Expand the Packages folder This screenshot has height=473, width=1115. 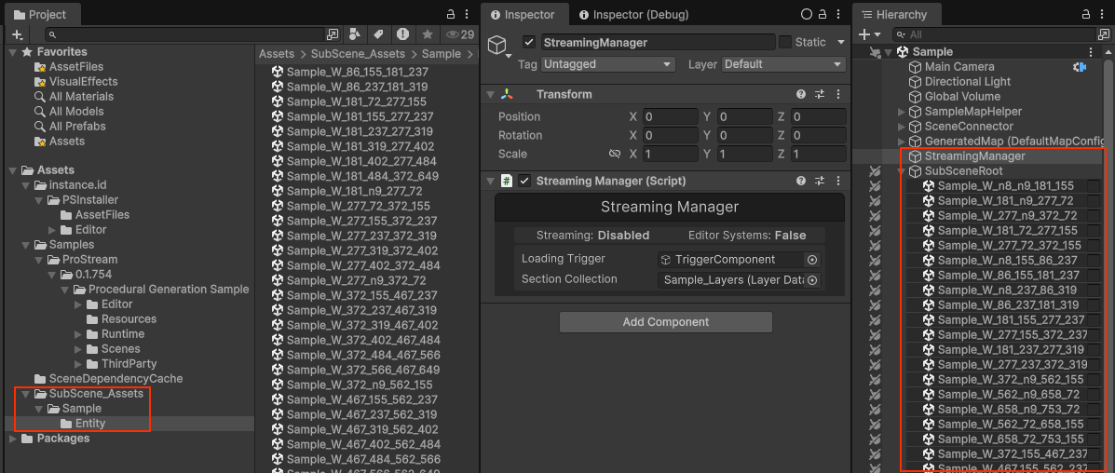click(13, 439)
